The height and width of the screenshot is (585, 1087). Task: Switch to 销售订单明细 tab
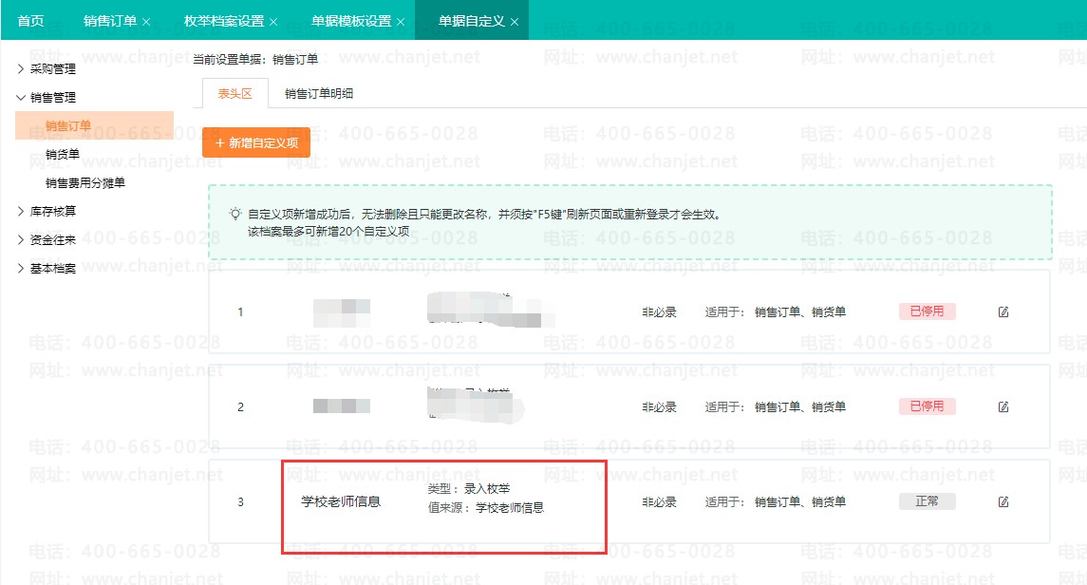click(x=319, y=94)
